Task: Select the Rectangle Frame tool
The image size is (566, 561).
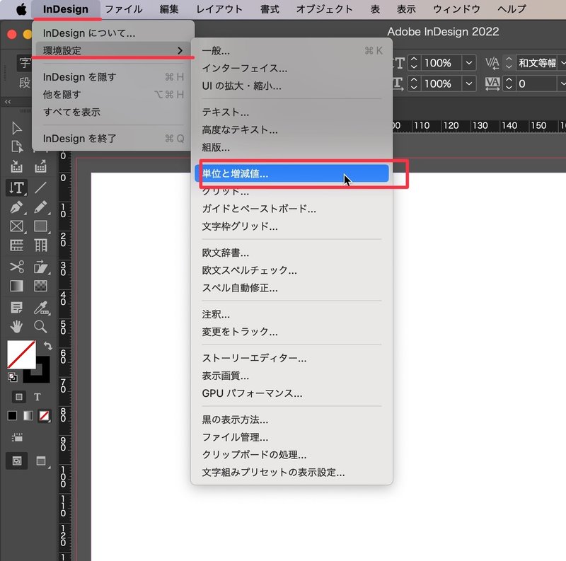Action: 16,226
